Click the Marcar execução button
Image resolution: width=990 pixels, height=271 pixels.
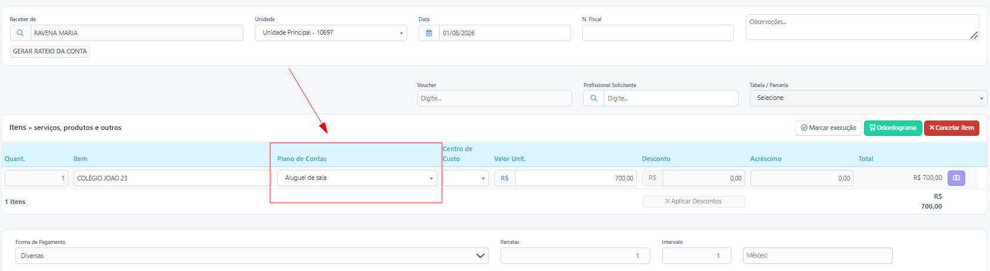828,128
